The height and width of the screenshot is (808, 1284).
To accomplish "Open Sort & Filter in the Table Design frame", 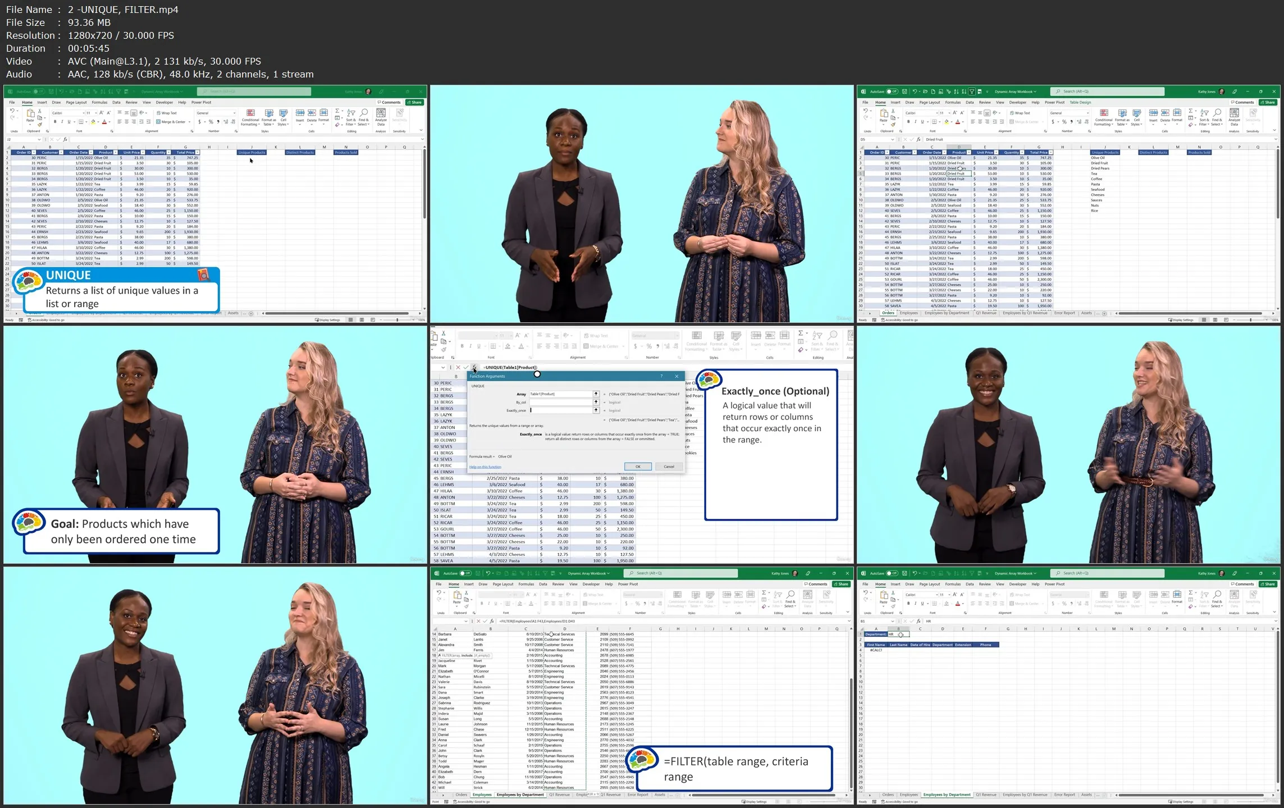I will [1204, 117].
